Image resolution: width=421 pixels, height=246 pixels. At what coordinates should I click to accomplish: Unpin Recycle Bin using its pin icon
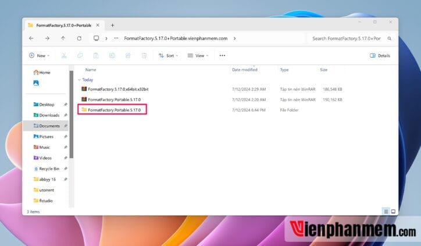tap(66, 169)
